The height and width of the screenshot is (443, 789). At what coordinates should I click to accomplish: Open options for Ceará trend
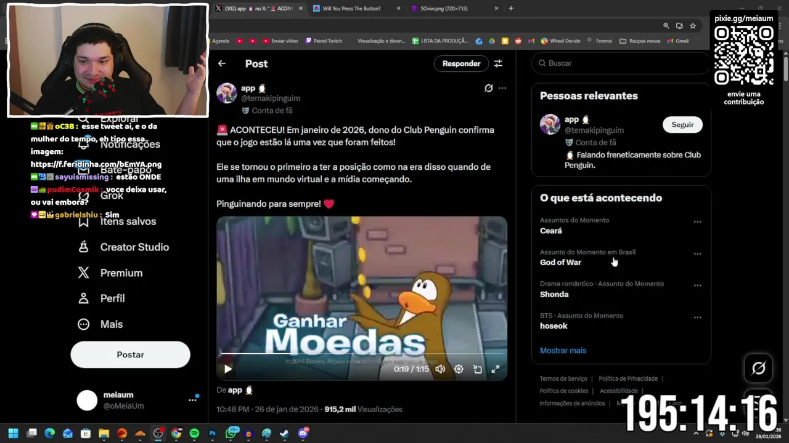(697, 221)
